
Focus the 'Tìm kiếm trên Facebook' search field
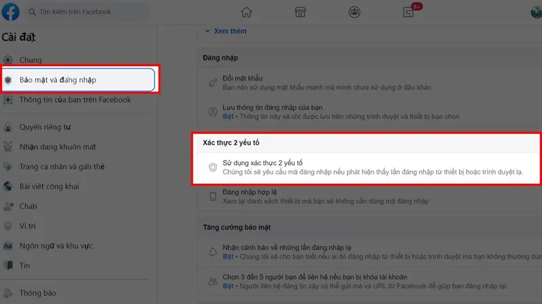(87, 11)
